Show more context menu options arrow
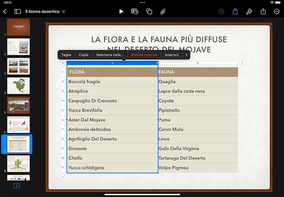The width and height of the screenshot is (284, 197). tap(186, 55)
